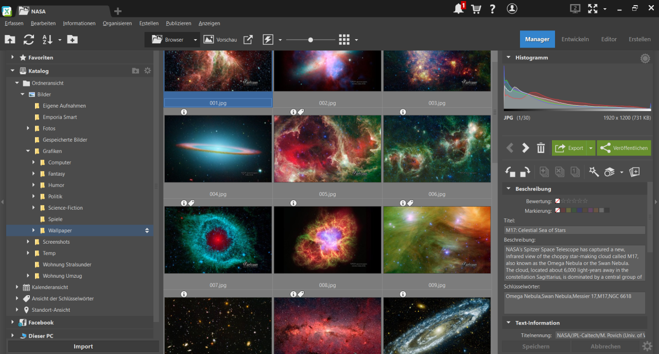Rotate image left

[x=510, y=172]
